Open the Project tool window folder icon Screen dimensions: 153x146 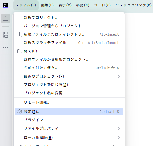point(5,18)
